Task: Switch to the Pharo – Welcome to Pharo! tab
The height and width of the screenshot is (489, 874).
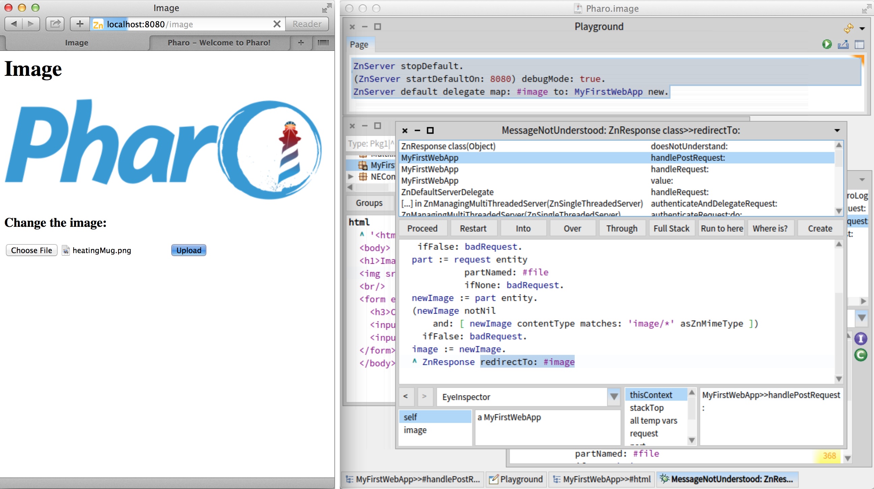Action: coord(219,43)
